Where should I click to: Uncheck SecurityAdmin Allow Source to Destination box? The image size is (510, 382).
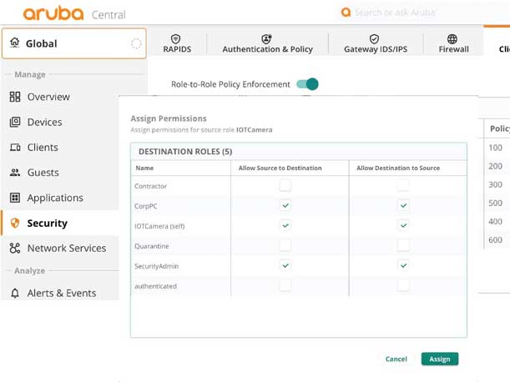tap(285, 265)
